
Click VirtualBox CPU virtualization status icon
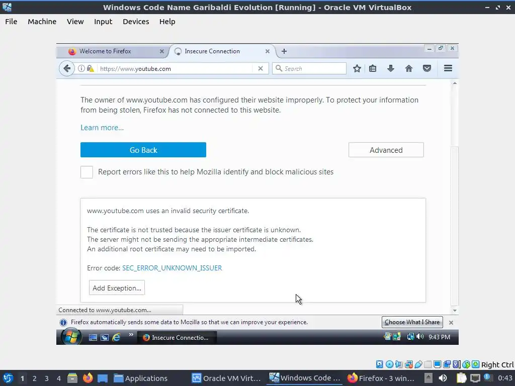pyautogui.click(x=457, y=364)
